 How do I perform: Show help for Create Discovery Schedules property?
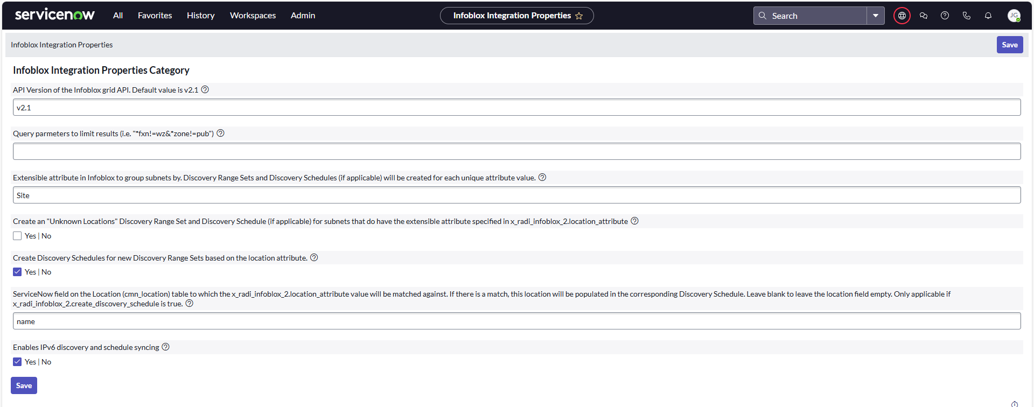coord(314,258)
